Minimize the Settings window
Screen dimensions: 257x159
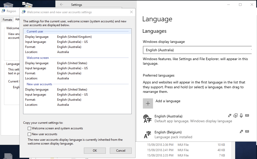tap(229, 5)
